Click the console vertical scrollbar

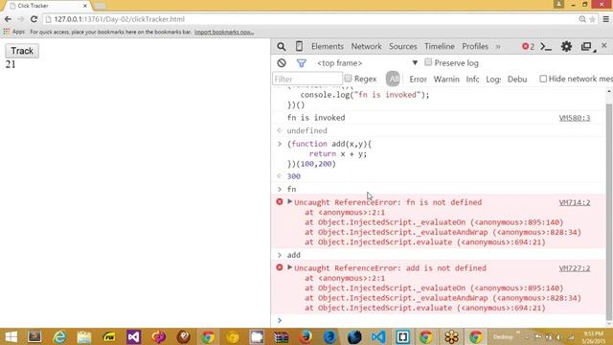pos(609,211)
